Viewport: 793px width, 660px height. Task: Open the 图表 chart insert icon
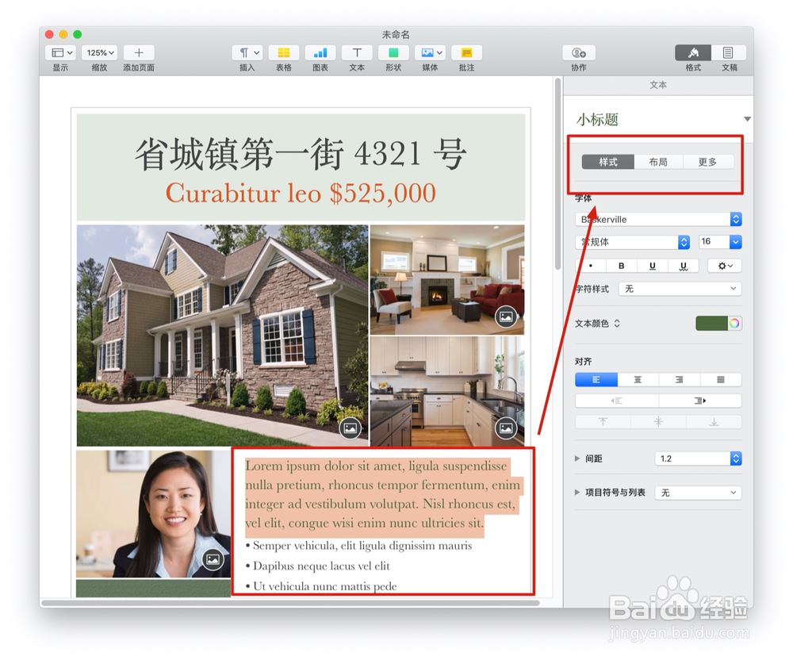[320, 52]
